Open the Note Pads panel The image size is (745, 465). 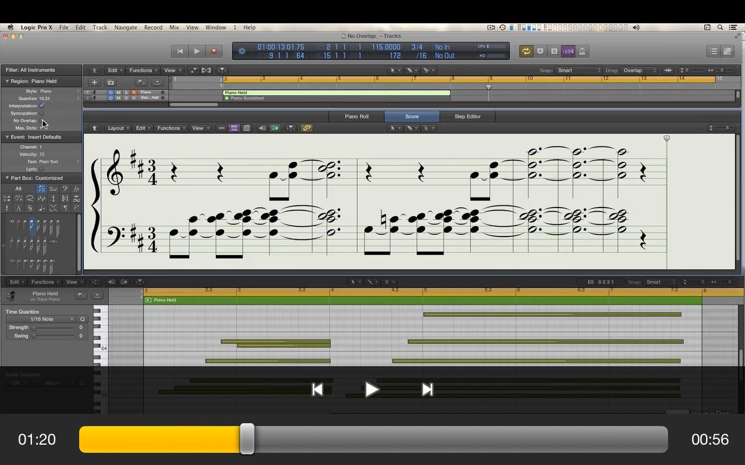[x=728, y=51]
